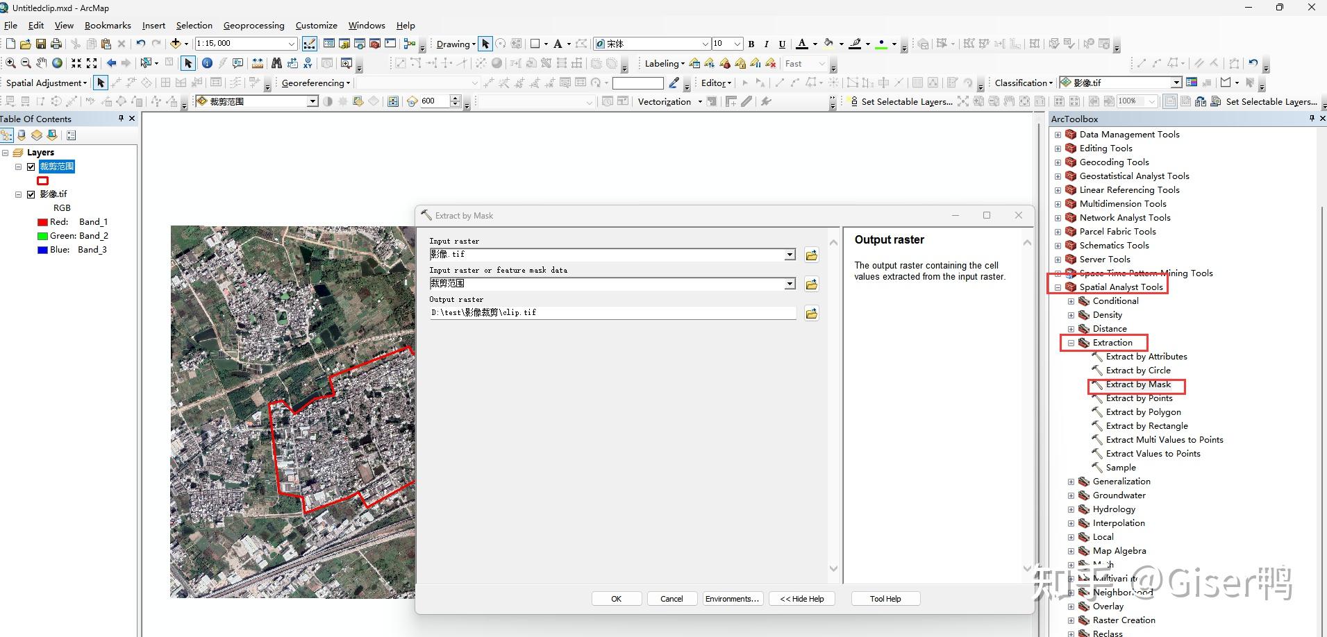
Task: Select the Pan hand tool
Action: (x=42, y=63)
